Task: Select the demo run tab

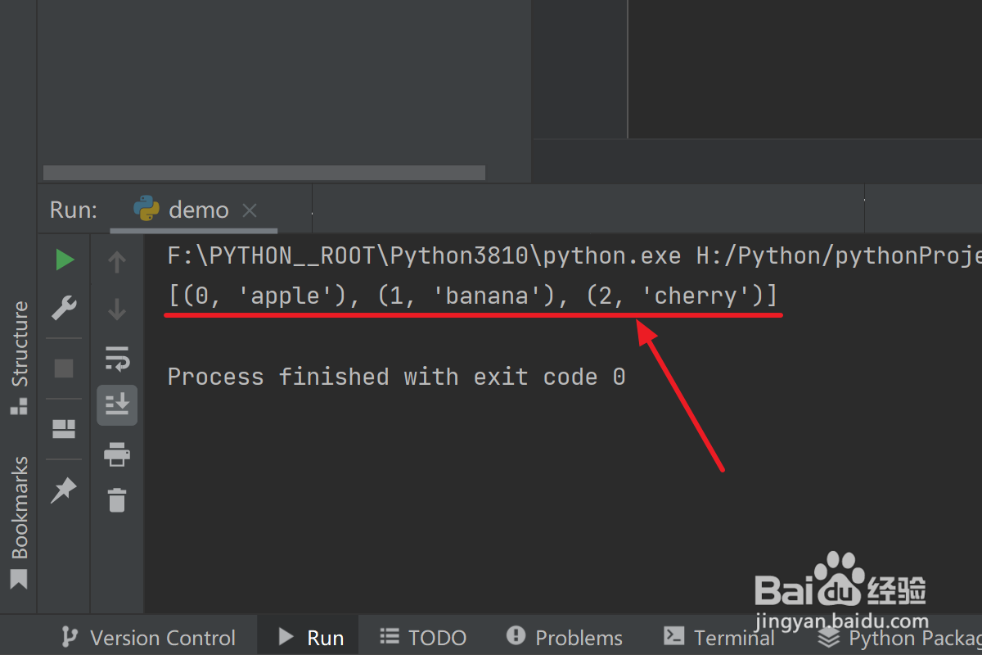Action: (x=197, y=210)
